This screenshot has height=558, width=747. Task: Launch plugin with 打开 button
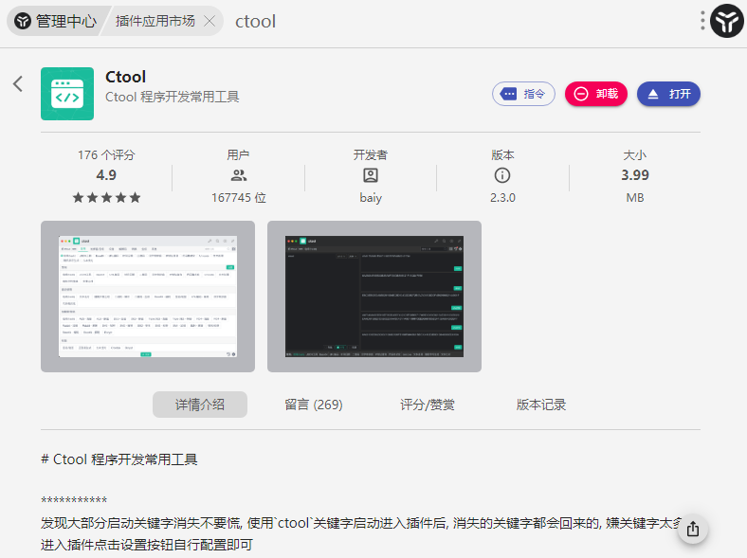(668, 94)
